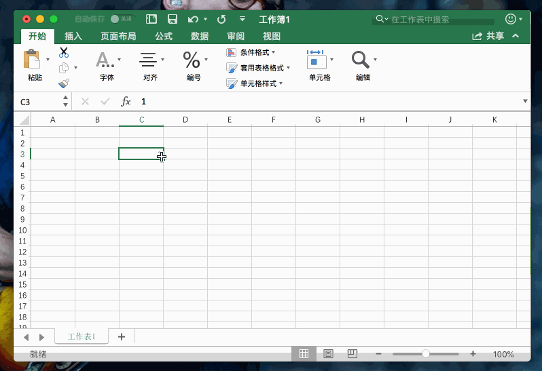Confirm the entry with the checkmark icon
This screenshot has width=542, height=371.
coord(105,102)
